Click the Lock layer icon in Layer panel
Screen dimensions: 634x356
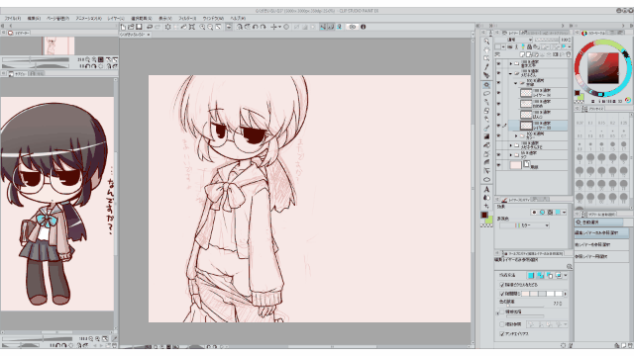tap(529, 47)
